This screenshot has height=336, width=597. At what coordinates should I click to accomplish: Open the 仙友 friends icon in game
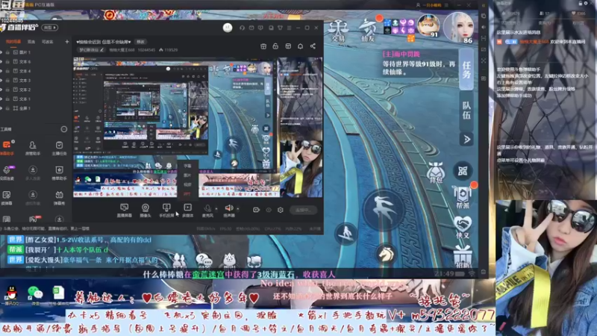367,31
